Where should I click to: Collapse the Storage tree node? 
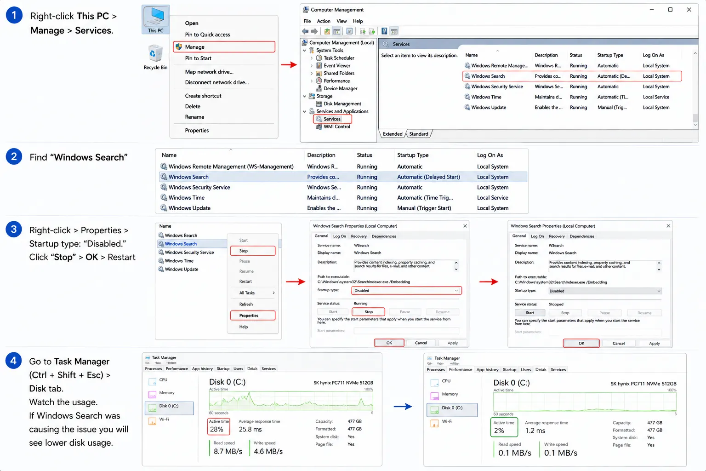click(x=304, y=96)
